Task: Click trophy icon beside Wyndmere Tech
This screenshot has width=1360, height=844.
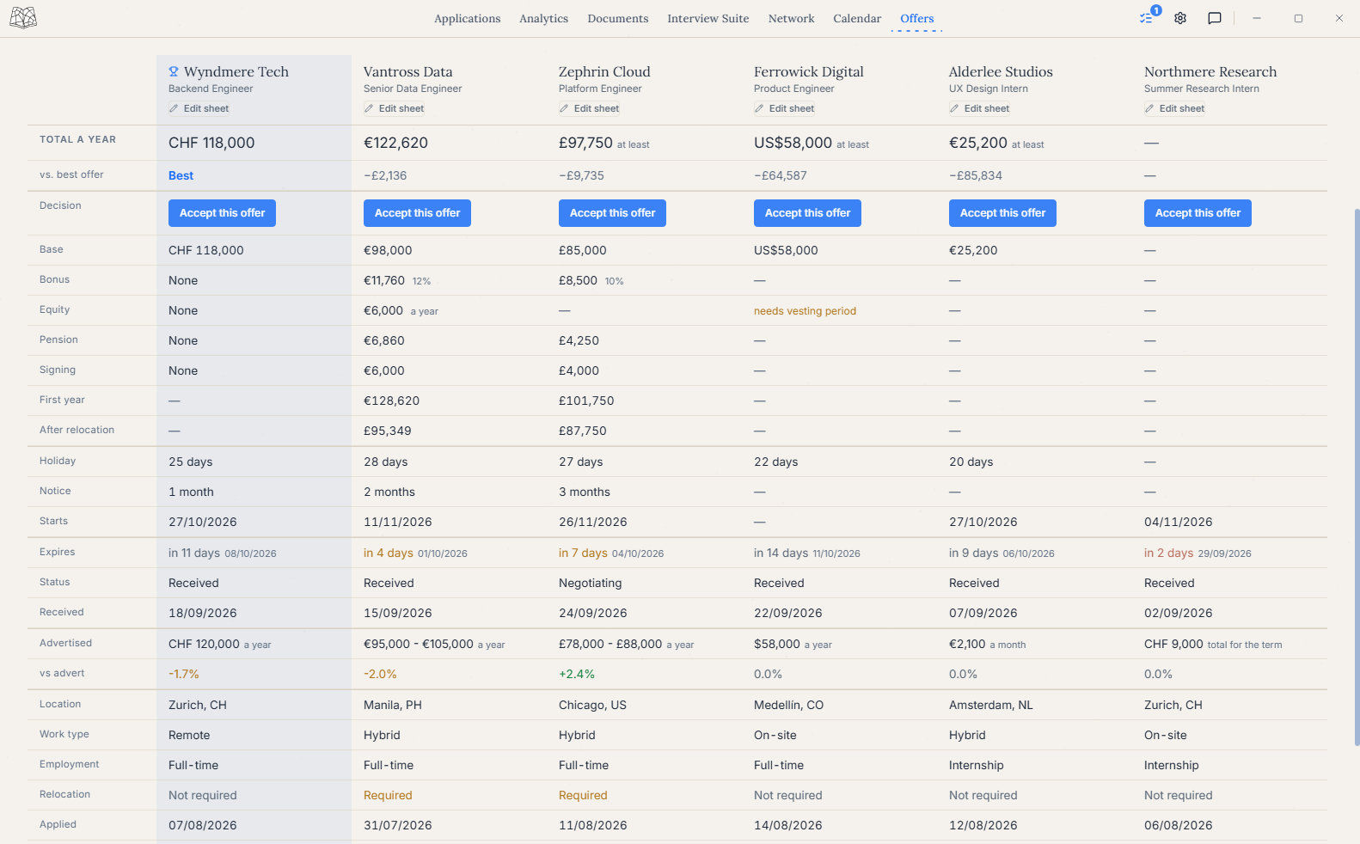Action: 174,72
